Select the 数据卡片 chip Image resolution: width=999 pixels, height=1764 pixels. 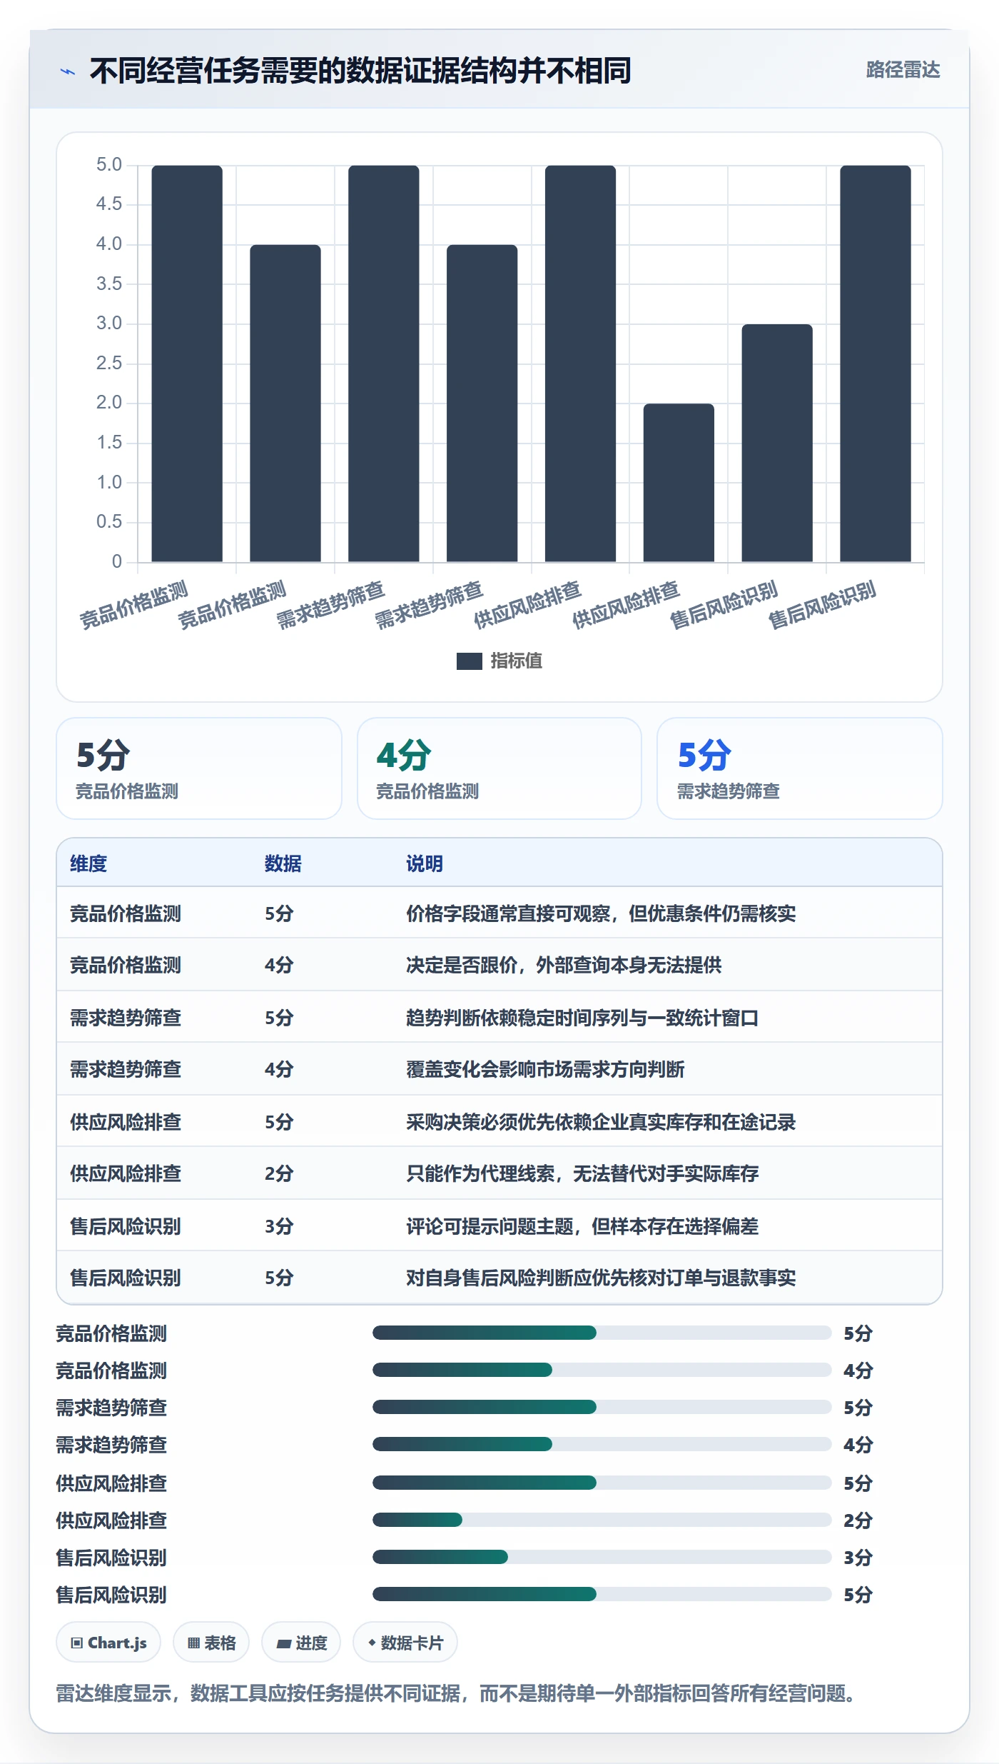point(405,1643)
